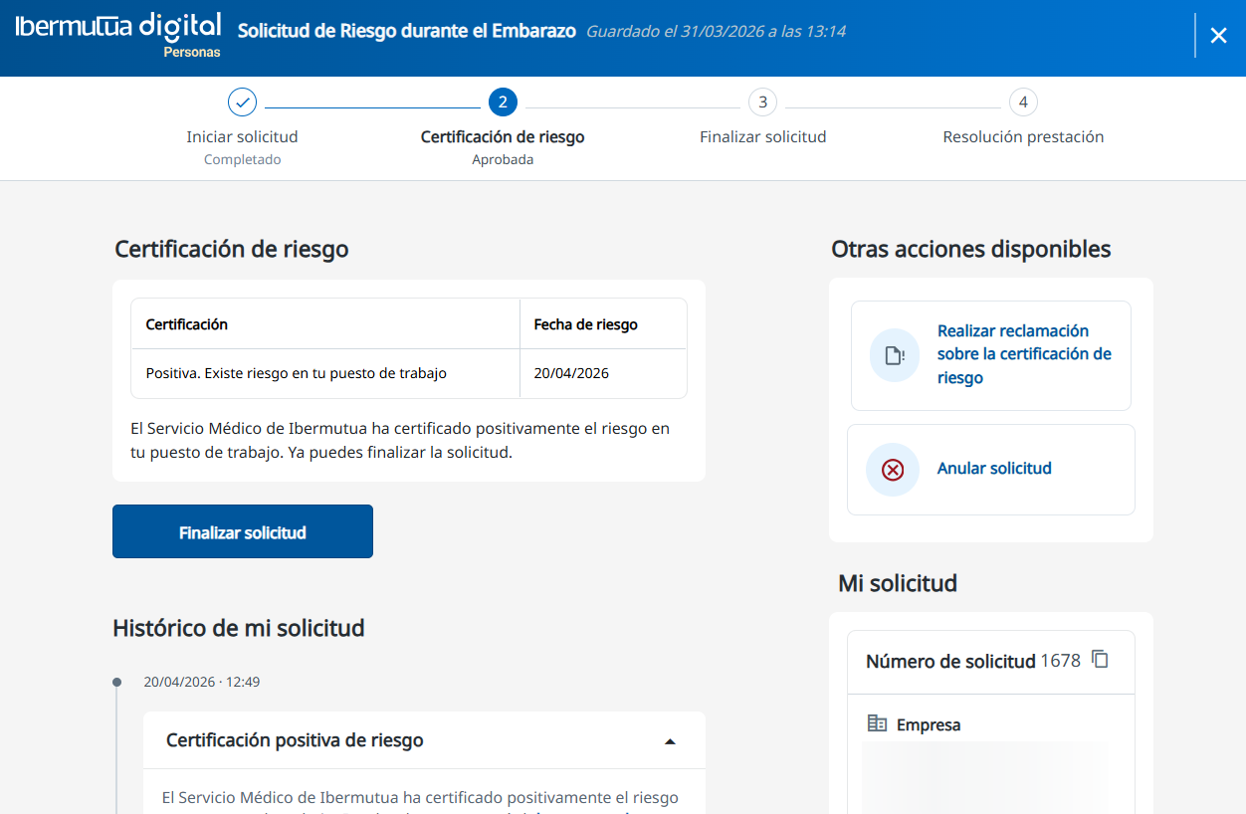Click the Certificación positiva de riesgo header
Screen dimensions: 1246x814
295,740
